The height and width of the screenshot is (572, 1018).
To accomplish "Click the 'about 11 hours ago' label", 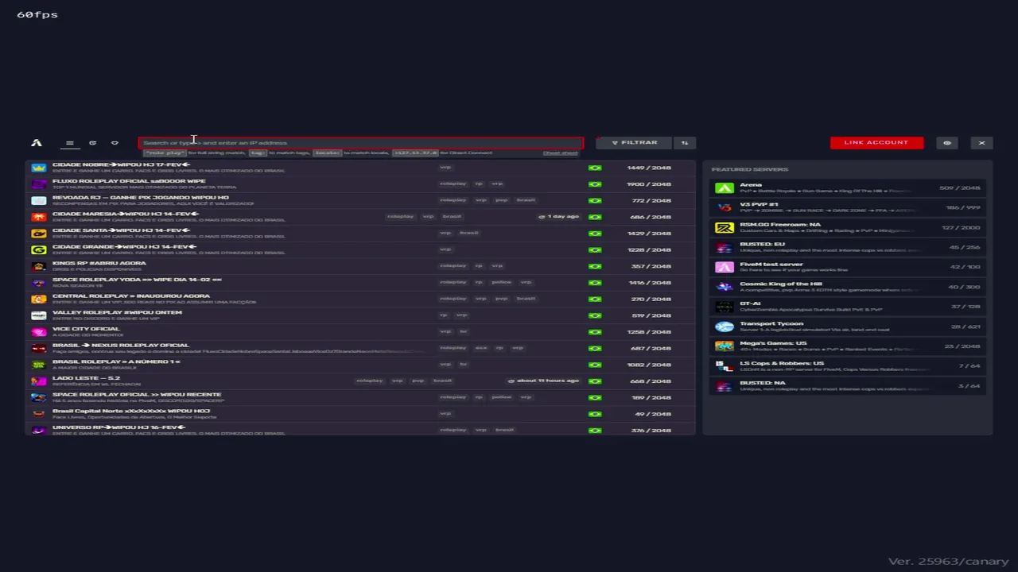I will 543,381.
